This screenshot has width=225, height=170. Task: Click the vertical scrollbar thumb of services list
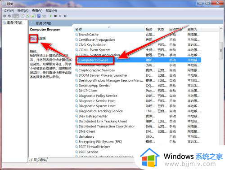[x=221, y=51]
